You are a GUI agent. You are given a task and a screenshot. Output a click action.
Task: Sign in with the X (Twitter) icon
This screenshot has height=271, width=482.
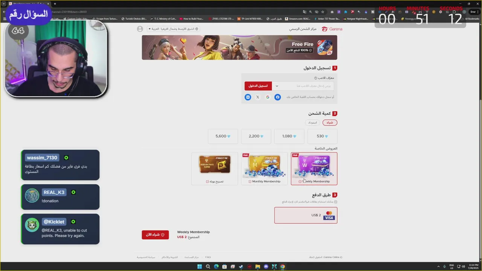point(258,97)
